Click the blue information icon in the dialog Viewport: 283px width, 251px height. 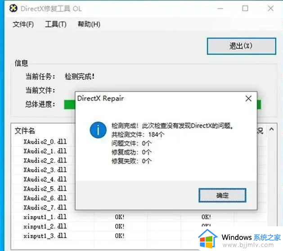98,130
